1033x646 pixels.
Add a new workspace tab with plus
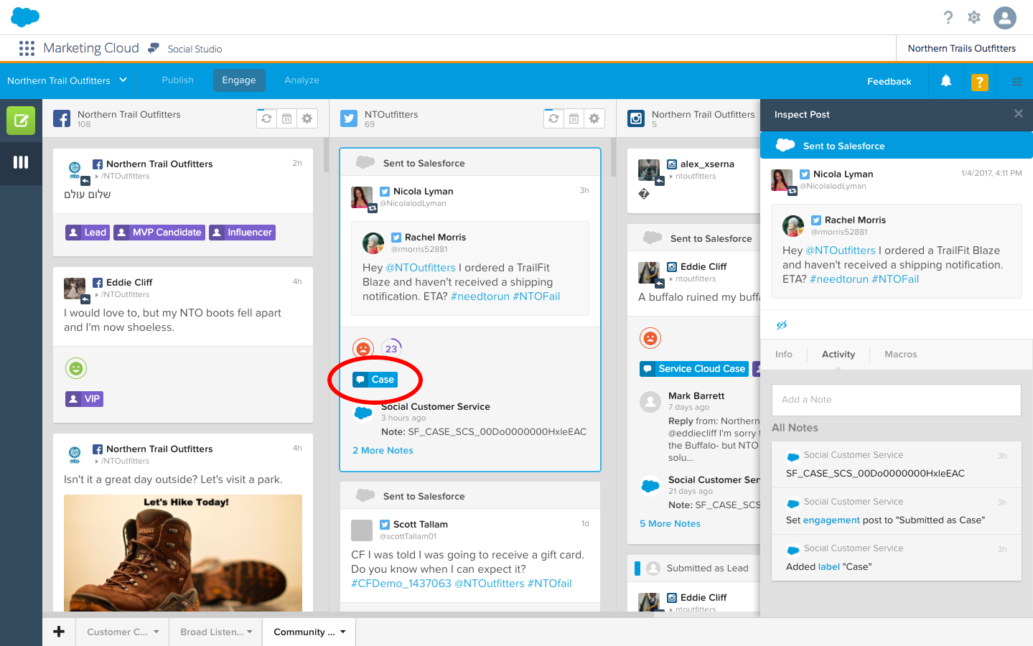click(x=59, y=632)
